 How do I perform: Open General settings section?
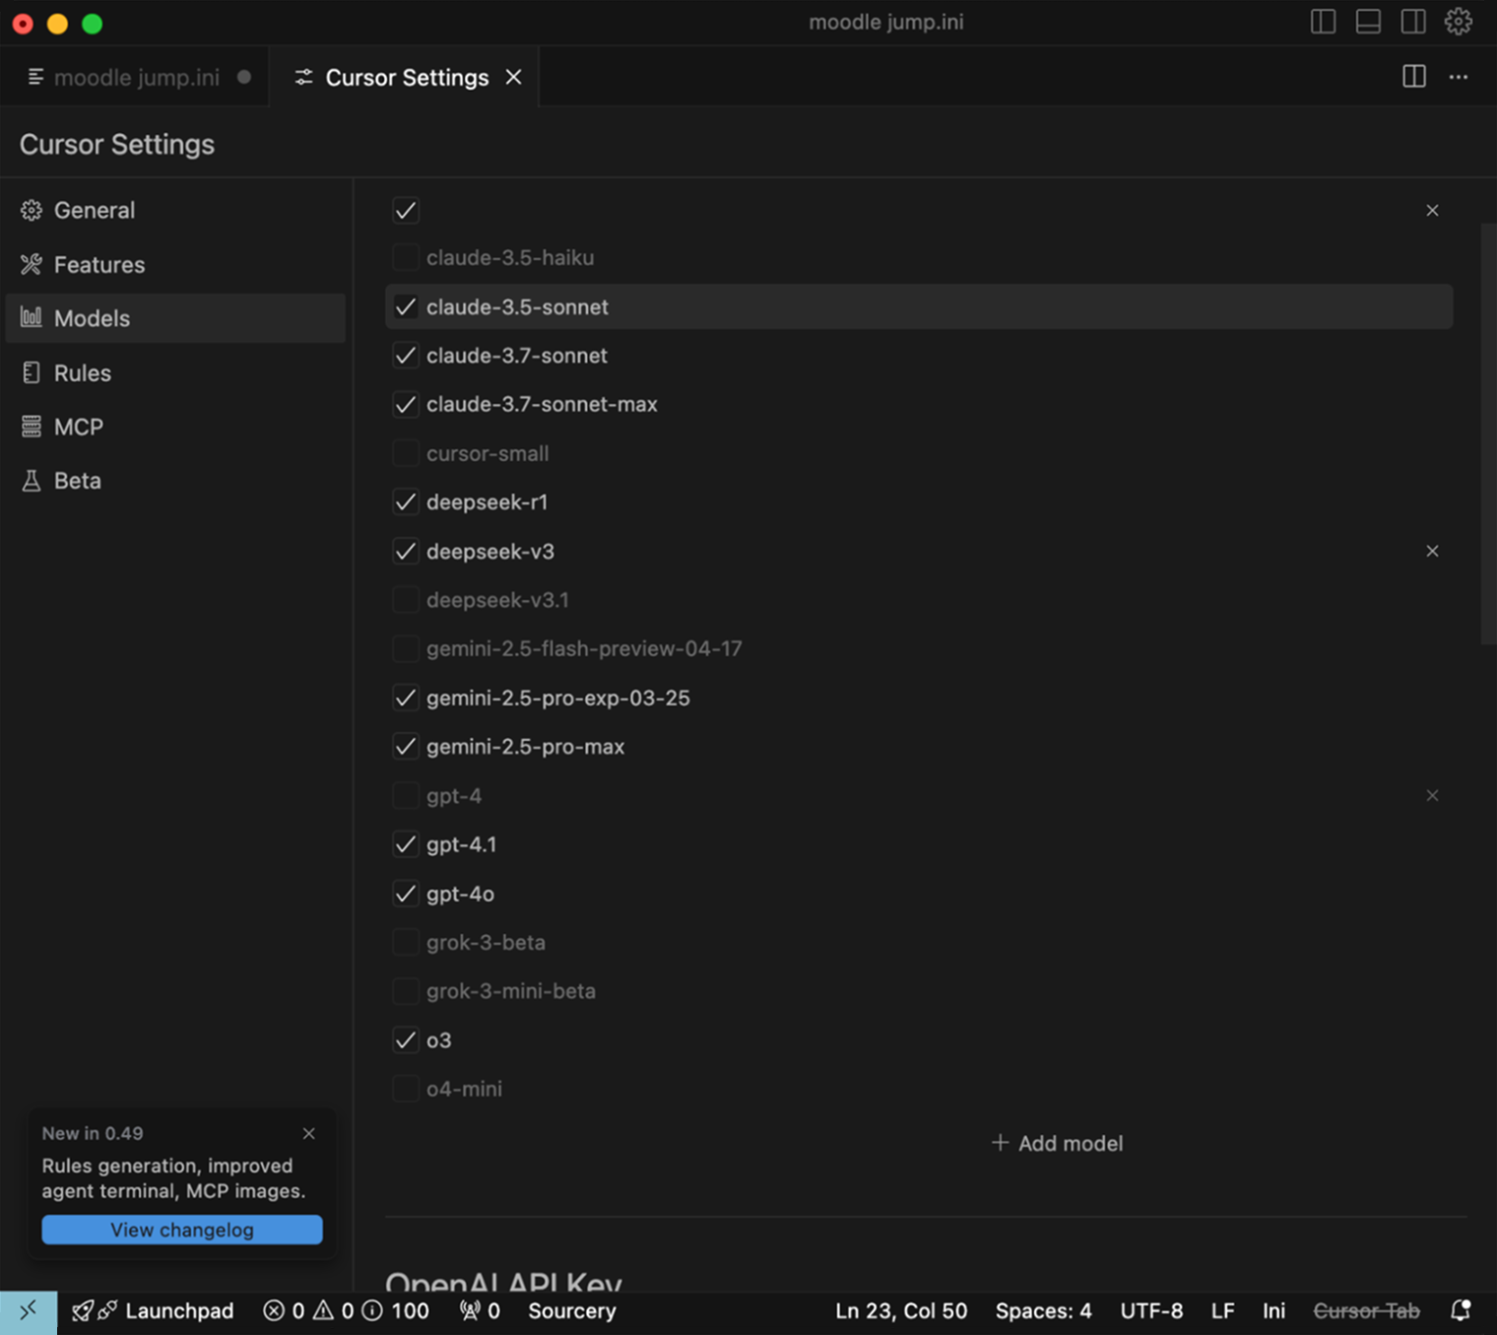coord(175,210)
